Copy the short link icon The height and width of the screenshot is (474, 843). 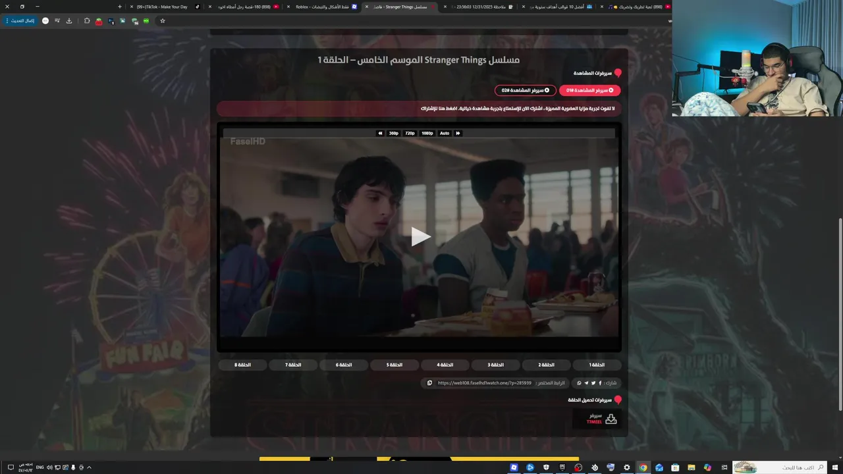(429, 382)
